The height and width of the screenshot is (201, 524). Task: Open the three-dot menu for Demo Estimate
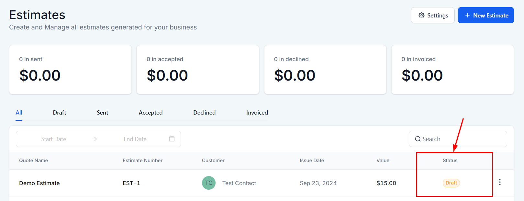click(500, 182)
